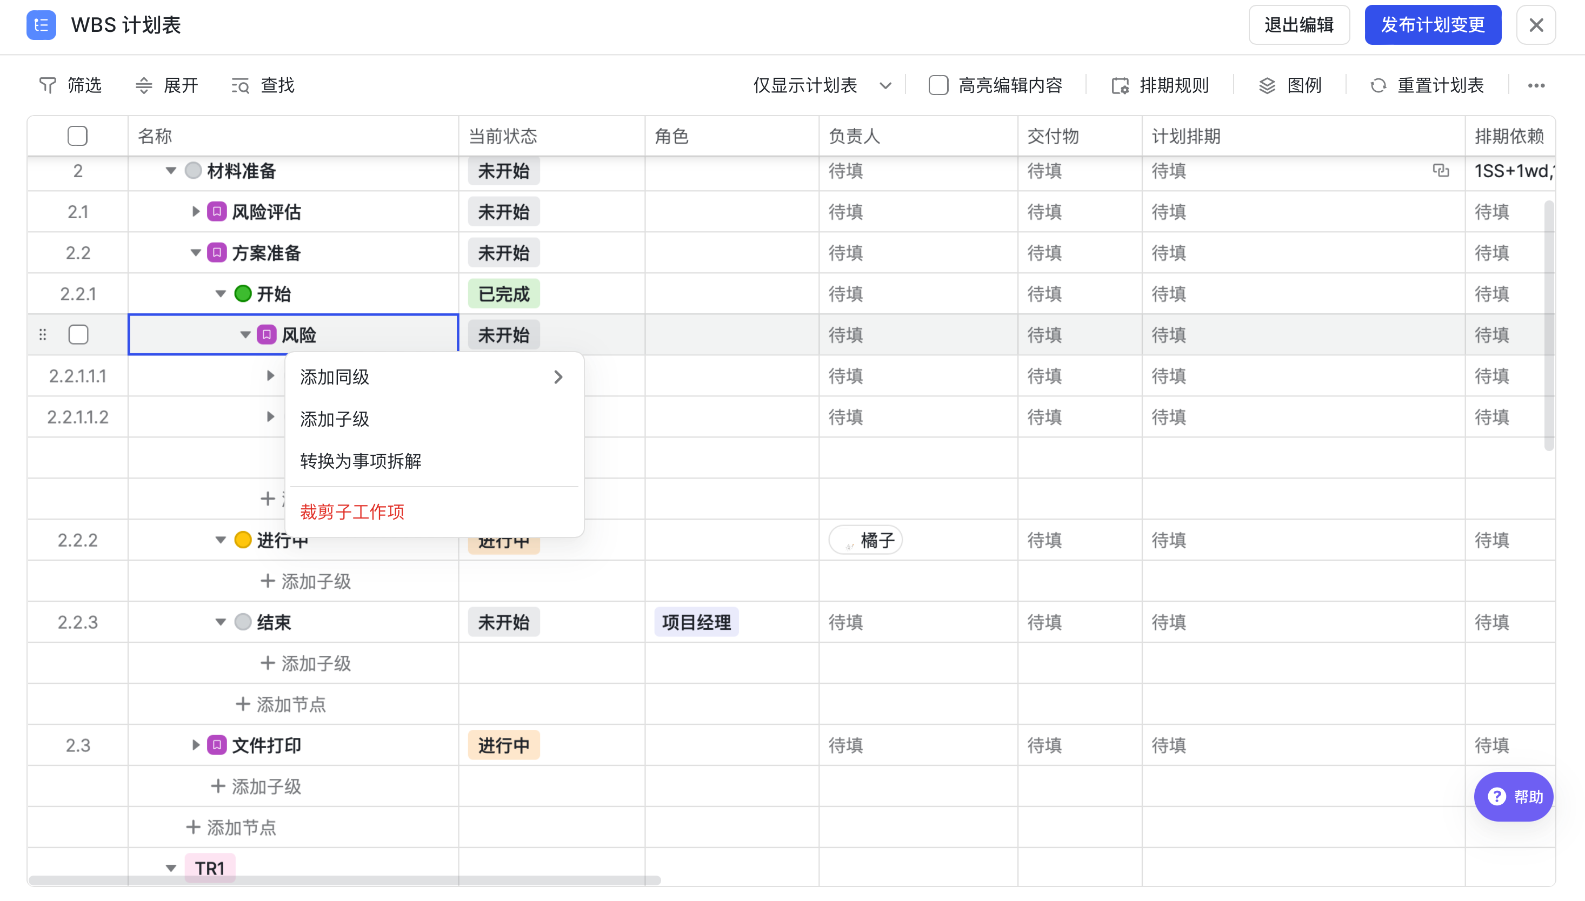Open the 查找 search tool

coord(263,85)
